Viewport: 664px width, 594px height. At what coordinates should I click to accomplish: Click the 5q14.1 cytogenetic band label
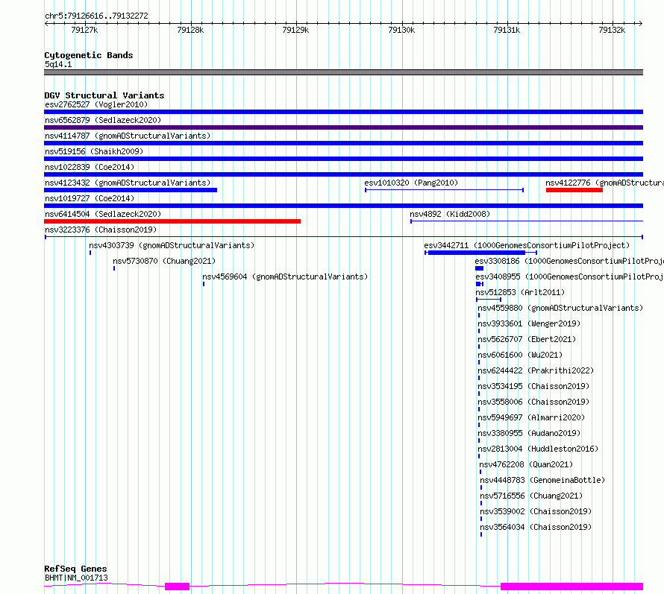(x=58, y=64)
